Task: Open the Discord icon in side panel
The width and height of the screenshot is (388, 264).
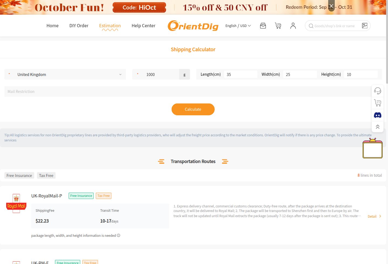Action: (377, 115)
